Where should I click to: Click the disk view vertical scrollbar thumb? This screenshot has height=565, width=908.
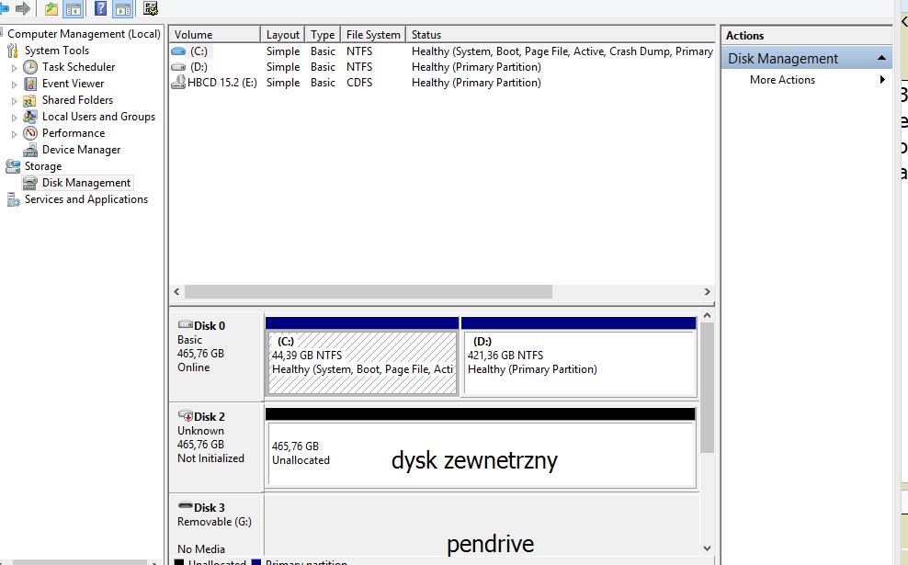point(707,388)
